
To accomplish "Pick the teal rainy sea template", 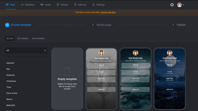I will tap(135, 79).
